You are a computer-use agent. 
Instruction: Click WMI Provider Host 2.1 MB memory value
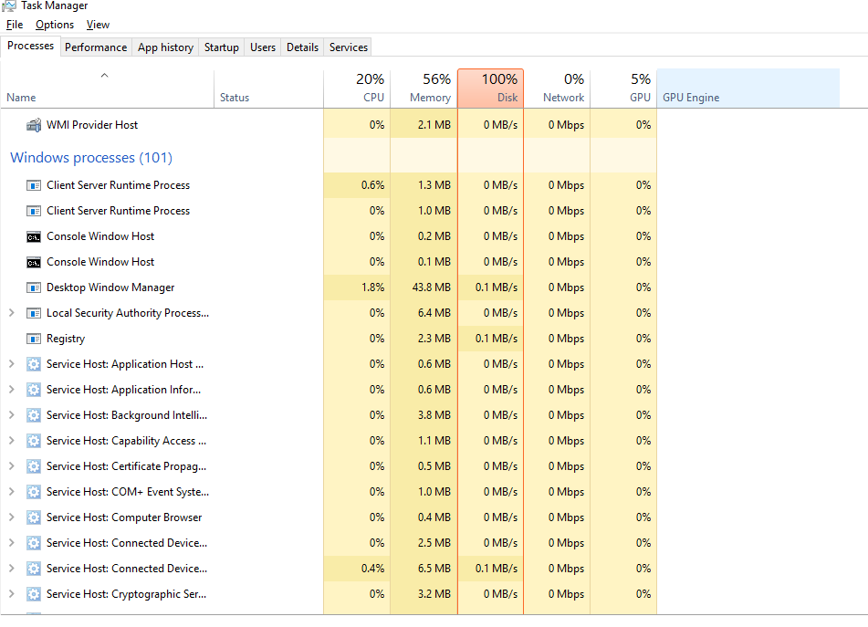(434, 125)
